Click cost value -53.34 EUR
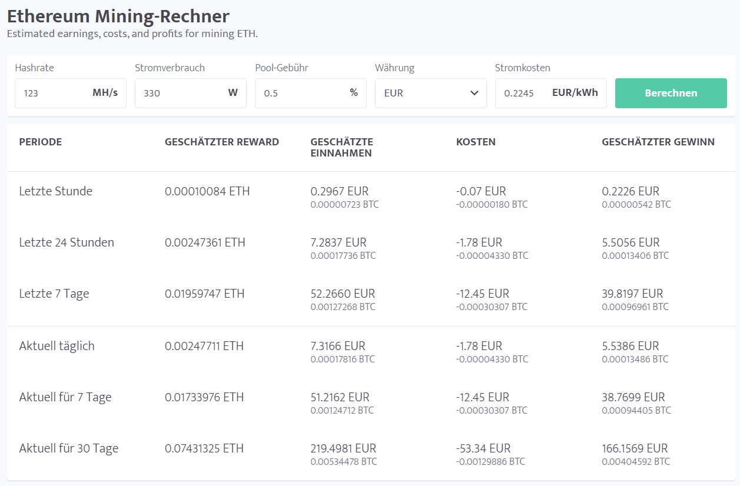This screenshot has height=486, width=740. point(483,448)
